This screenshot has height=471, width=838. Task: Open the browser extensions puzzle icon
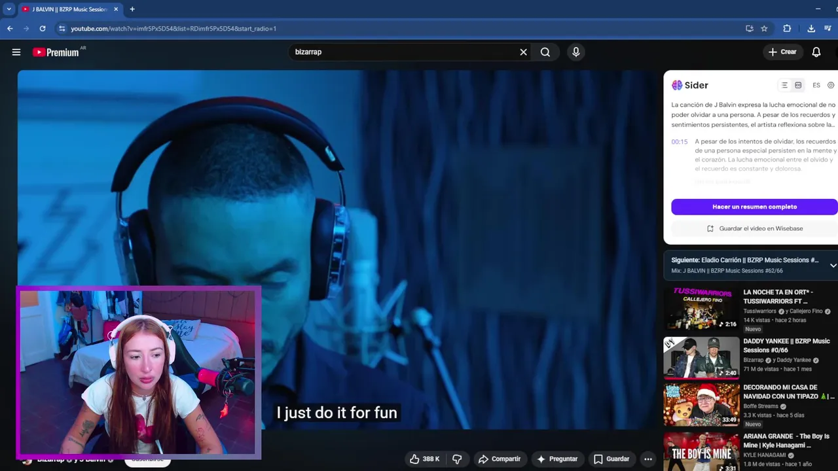(787, 29)
